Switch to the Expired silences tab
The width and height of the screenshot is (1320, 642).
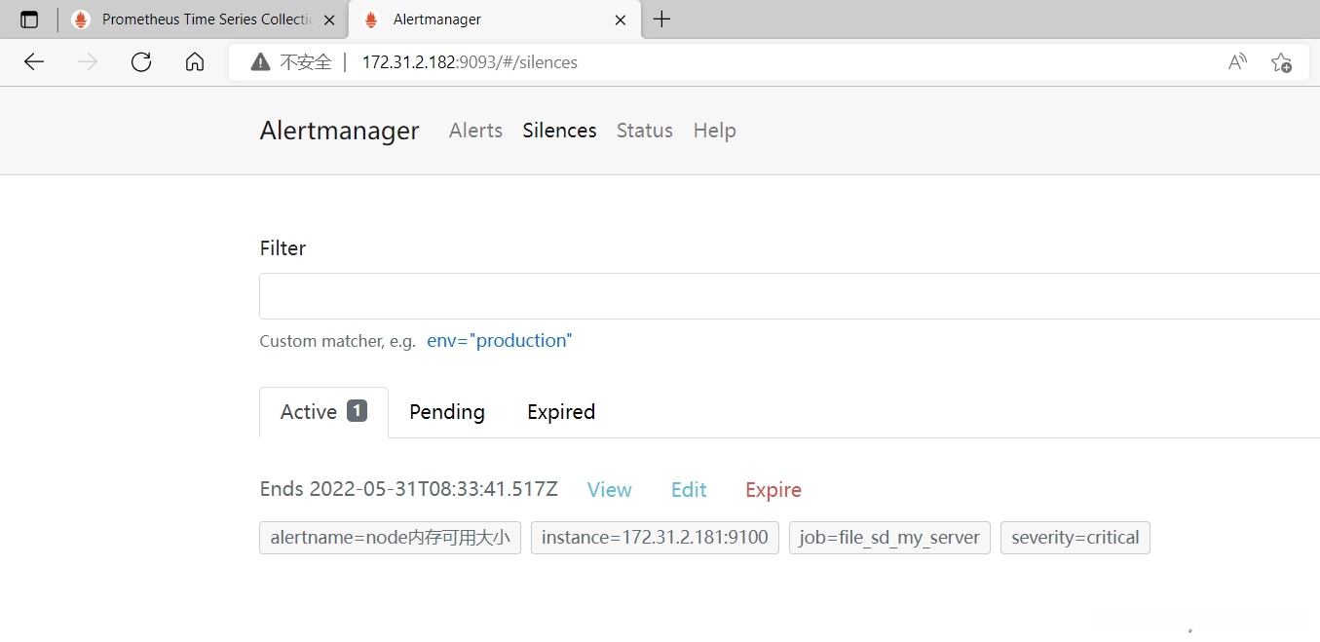561,412
